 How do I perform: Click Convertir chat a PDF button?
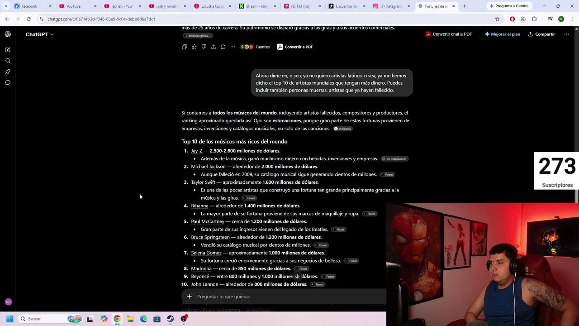(x=449, y=34)
